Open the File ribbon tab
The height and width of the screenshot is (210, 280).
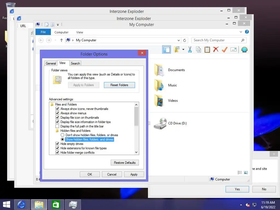click(x=43, y=32)
